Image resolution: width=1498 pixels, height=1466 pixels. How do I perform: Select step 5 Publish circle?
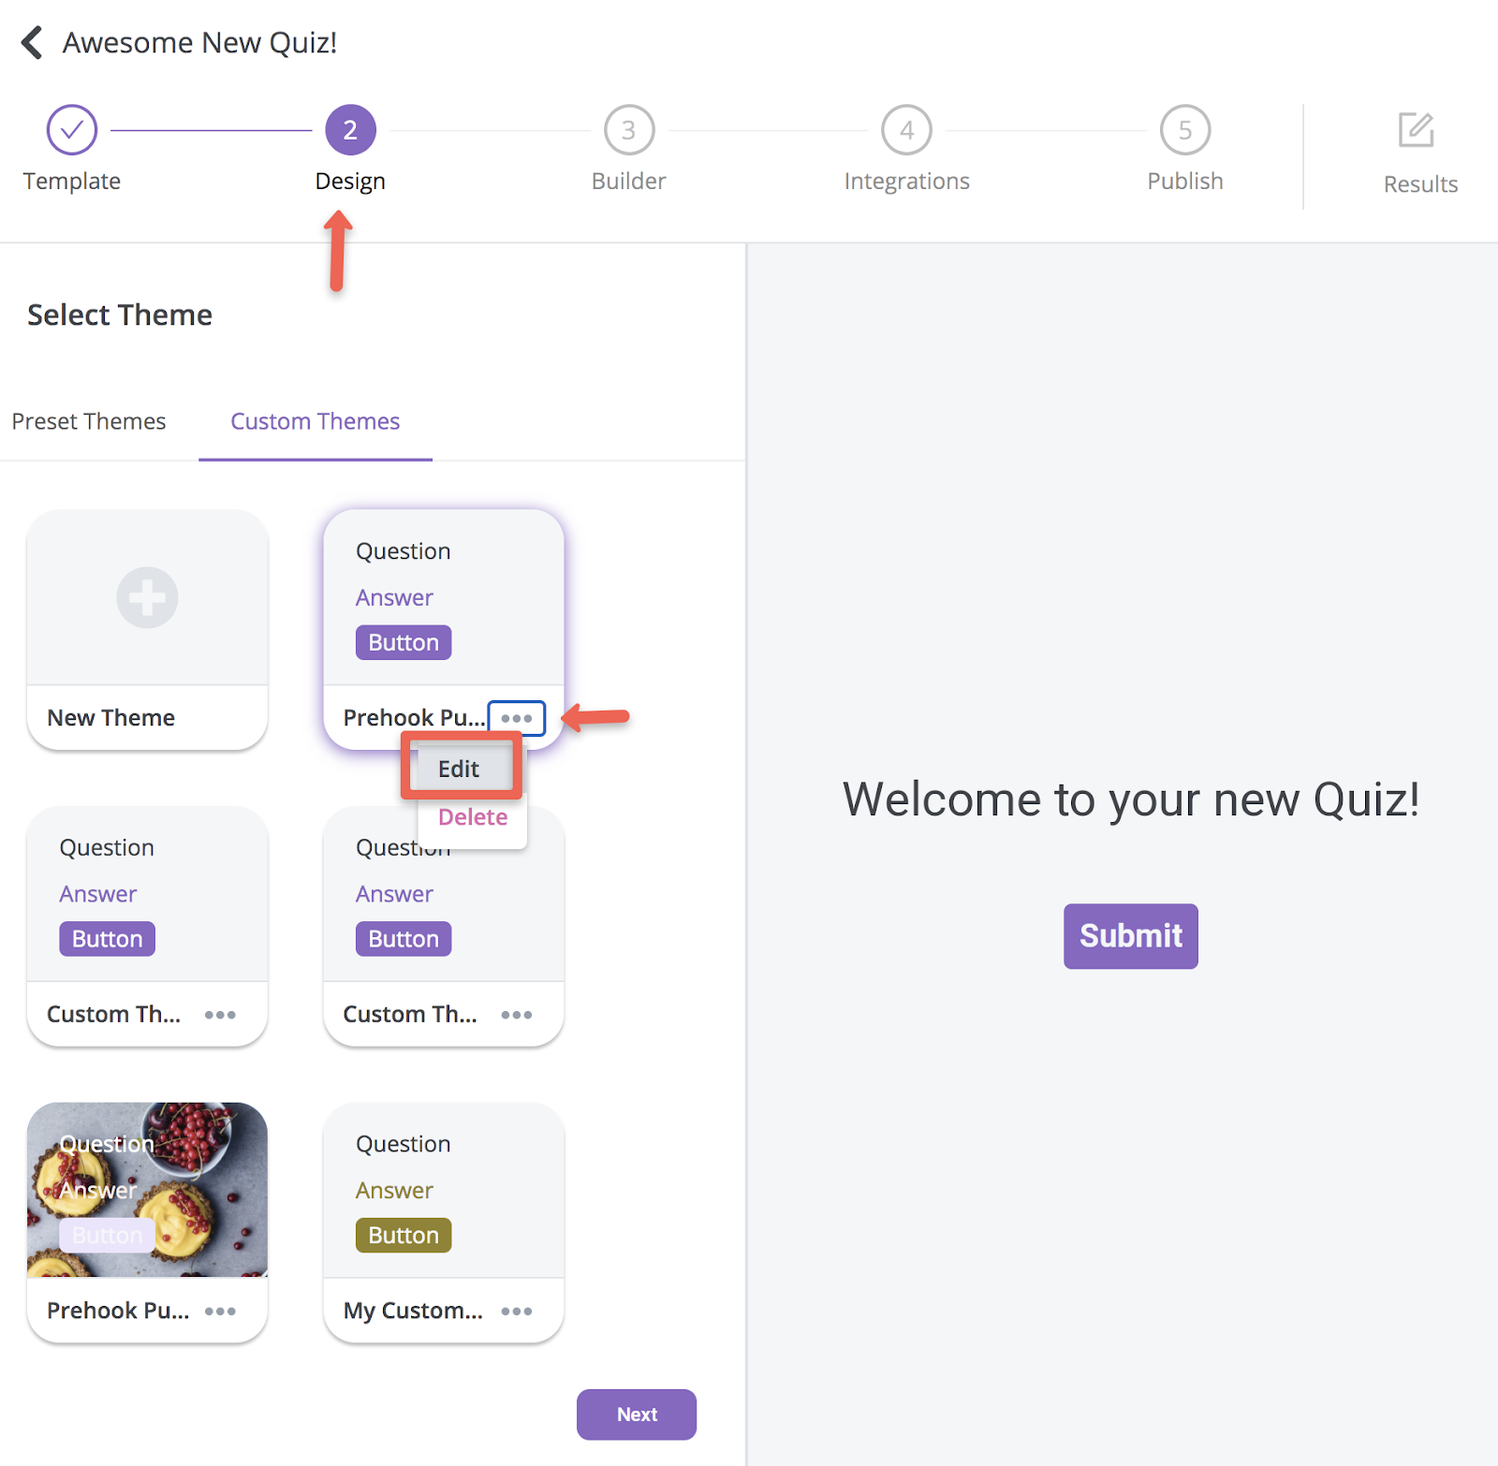click(1184, 130)
